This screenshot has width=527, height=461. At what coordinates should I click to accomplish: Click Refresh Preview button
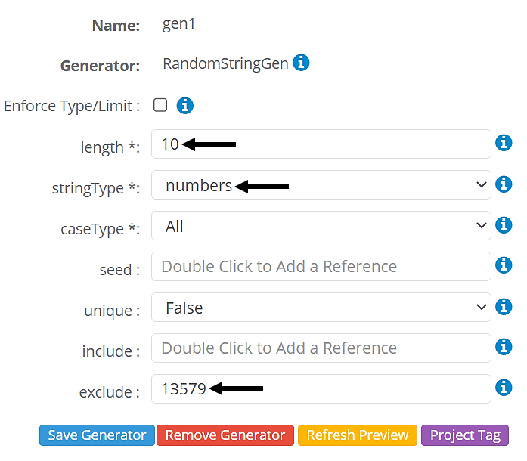click(x=358, y=435)
